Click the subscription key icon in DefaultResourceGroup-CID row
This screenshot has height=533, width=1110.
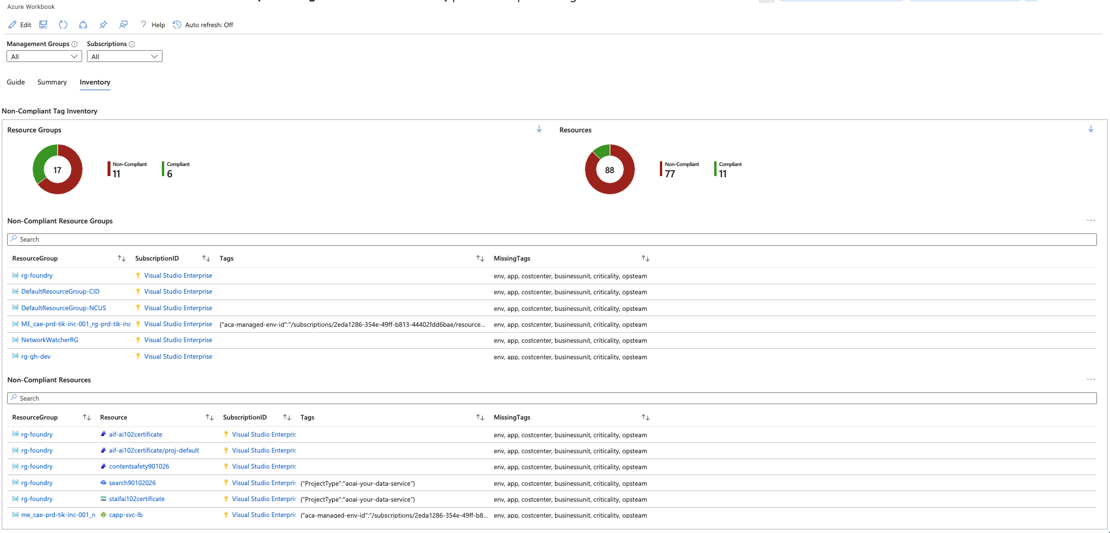[x=138, y=291]
